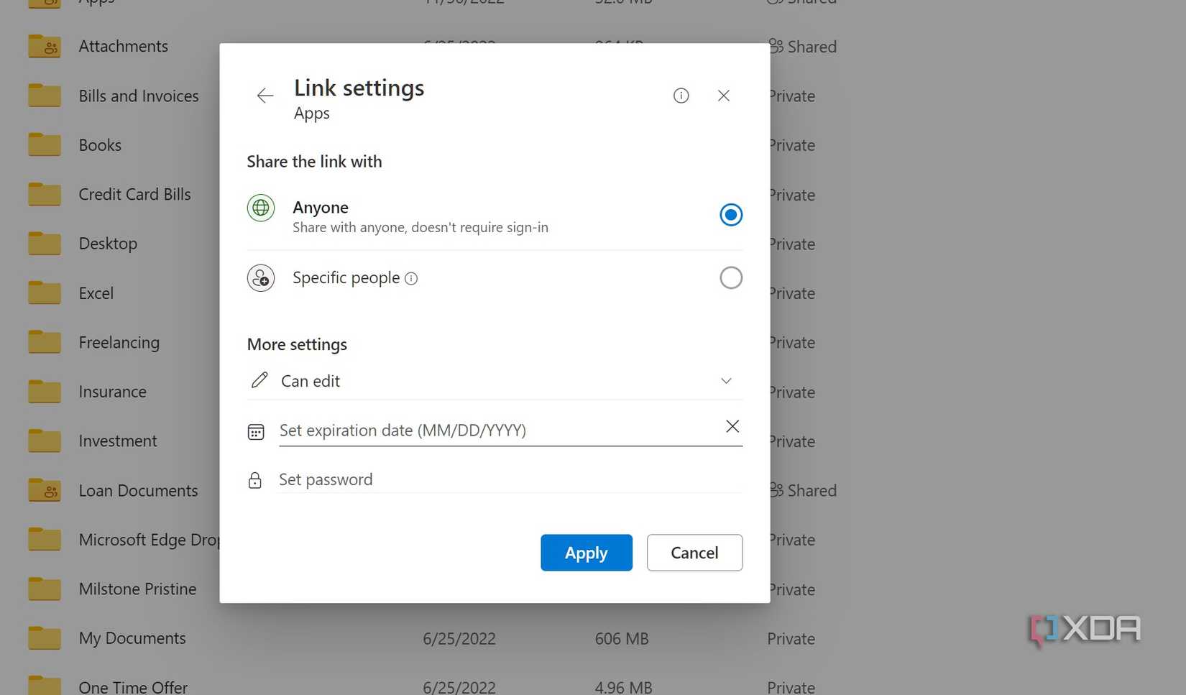Viewport: 1186px width, 695px height.
Task: Click the Set expiration date field
Action: click(431, 430)
